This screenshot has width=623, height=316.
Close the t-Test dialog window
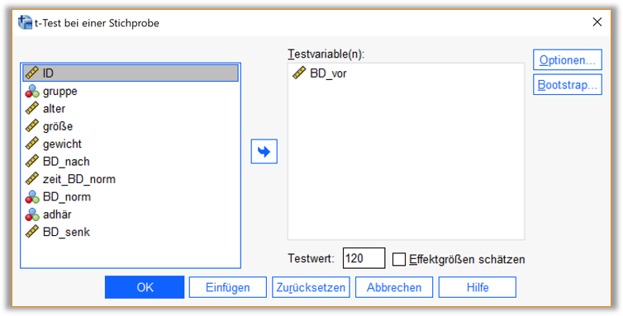[597, 22]
